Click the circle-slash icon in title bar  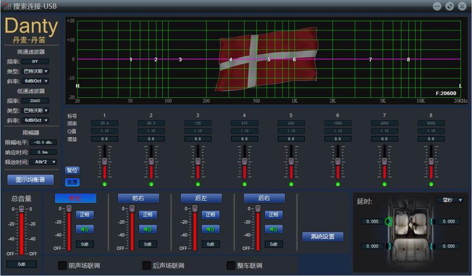[x=449, y=6]
